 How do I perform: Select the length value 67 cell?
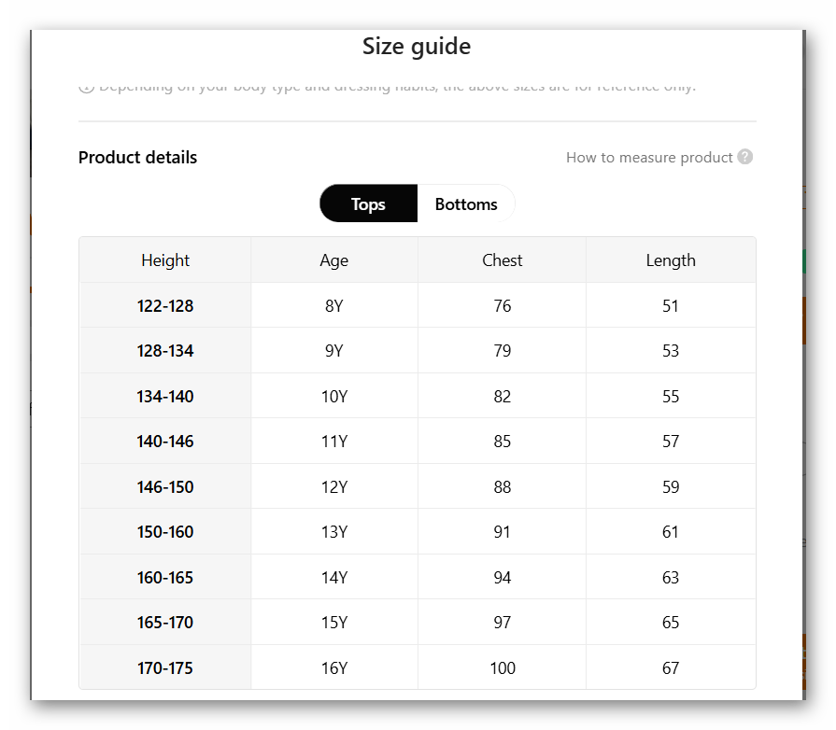pos(671,668)
